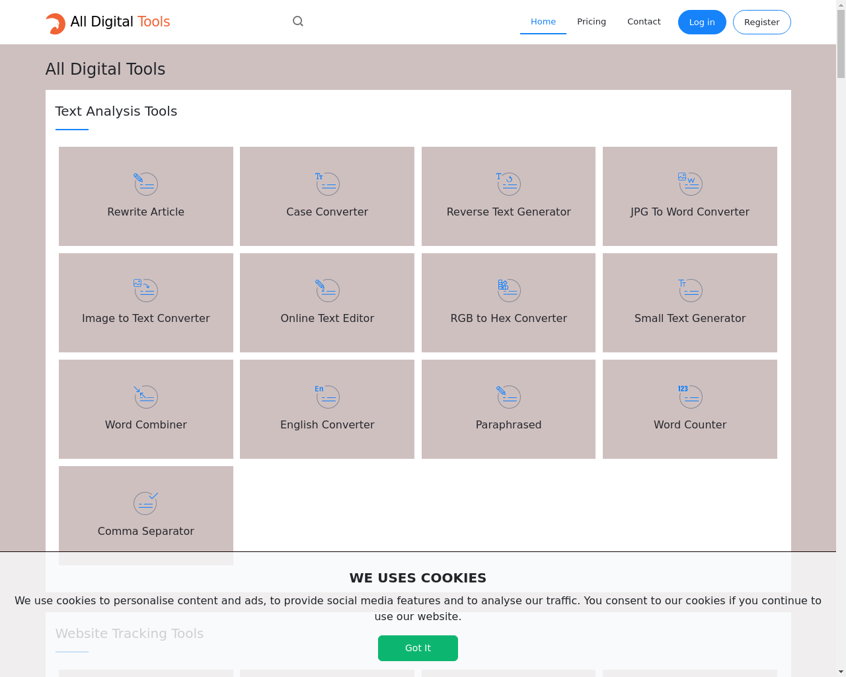Open the Small Text Generator card

690,303
